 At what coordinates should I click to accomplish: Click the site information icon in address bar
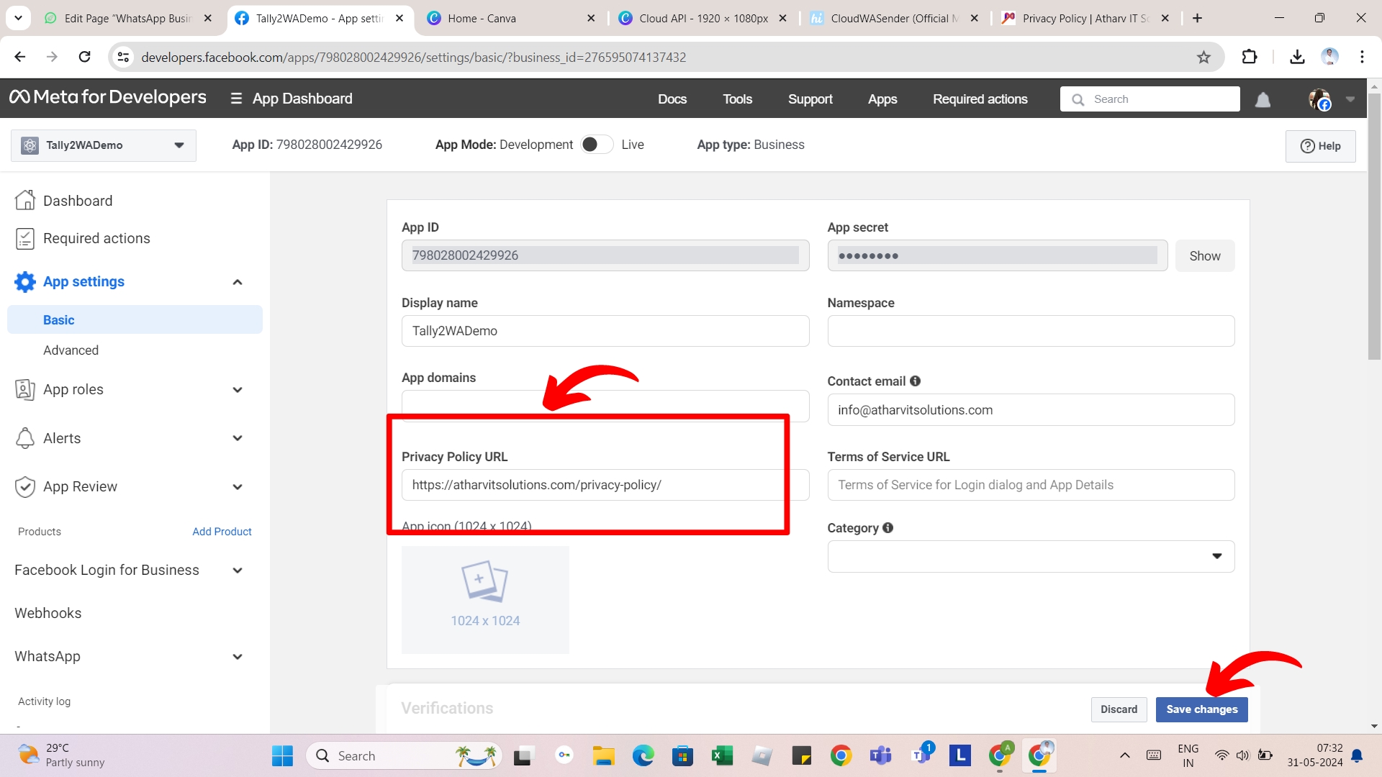[124, 57]
